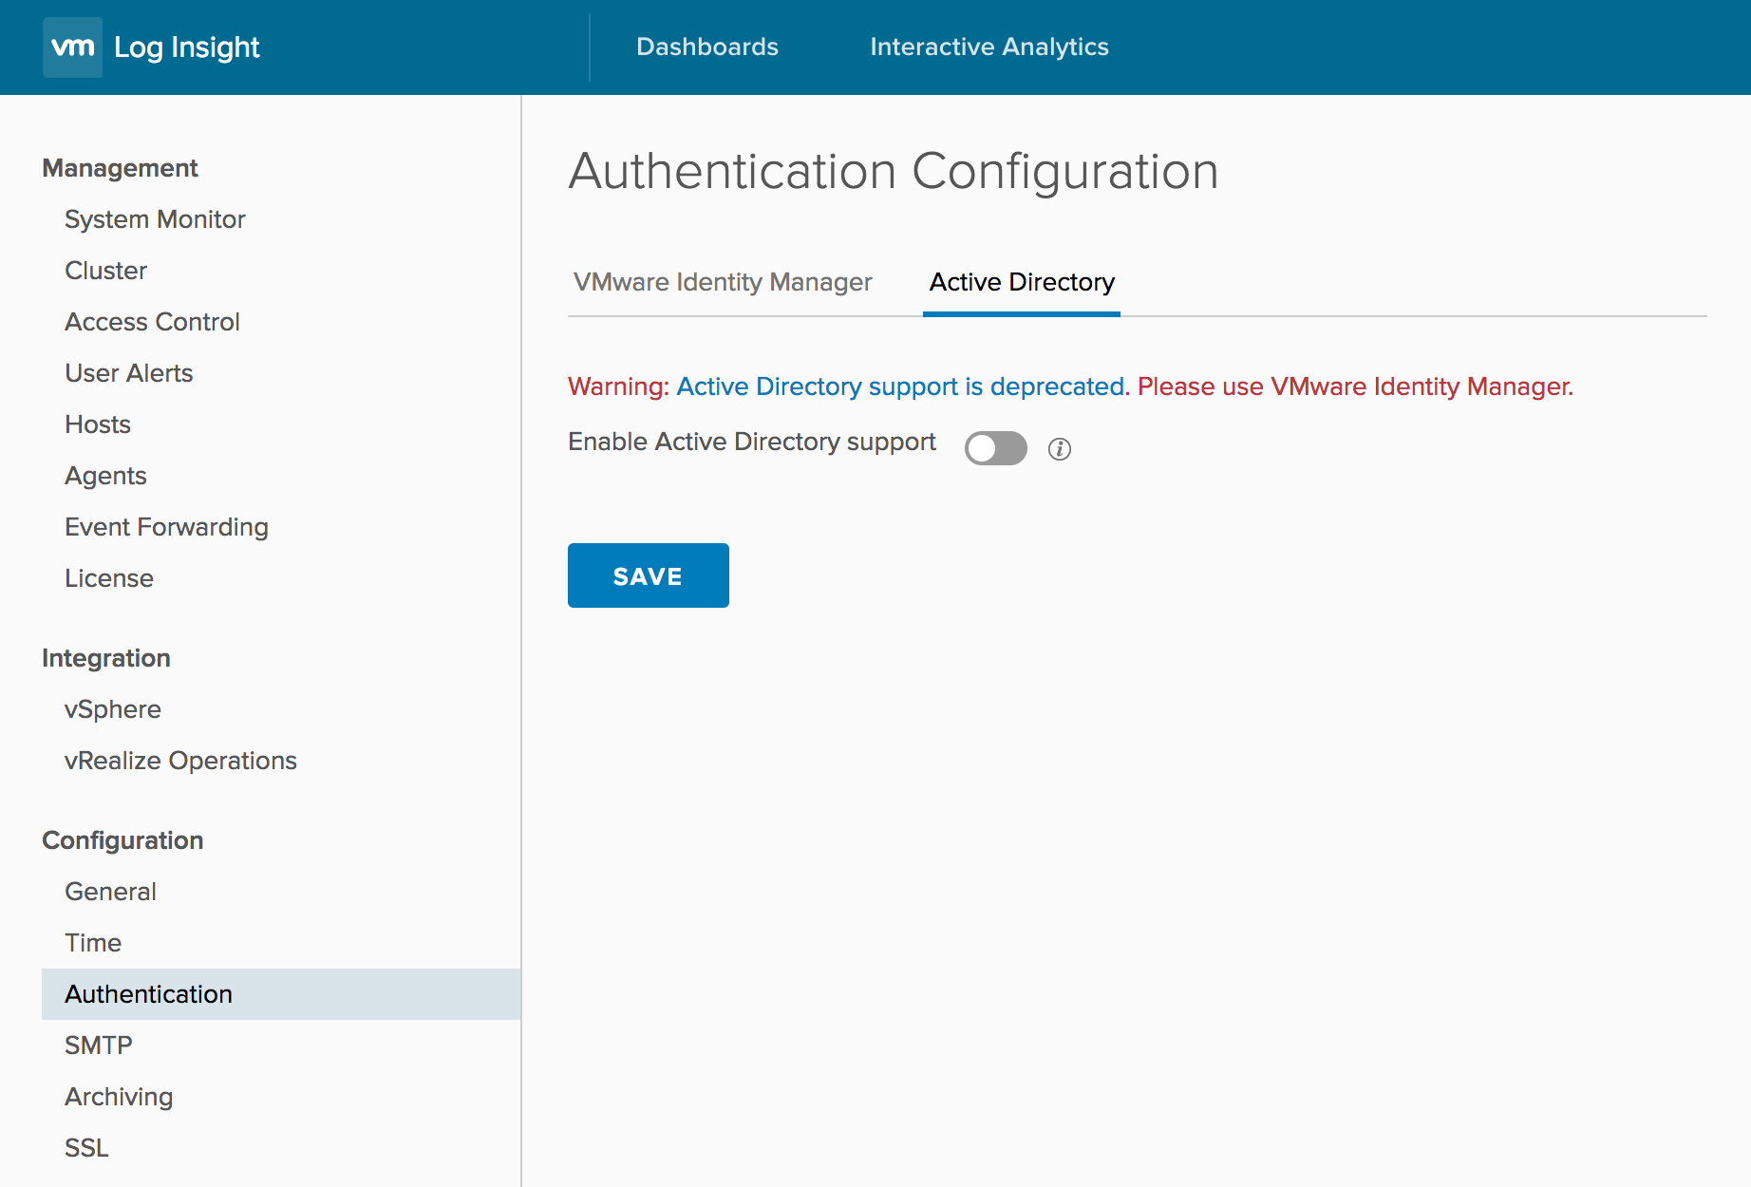Navigate to Cluster settings
This screenshot has width=1751, height=1187.
pyautogui.click(x=105, y=271)
